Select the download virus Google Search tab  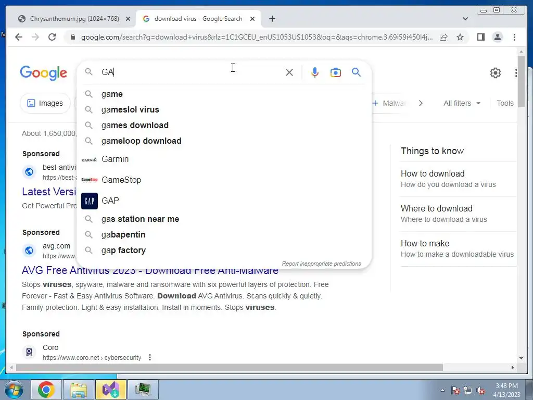click(198, 19)
